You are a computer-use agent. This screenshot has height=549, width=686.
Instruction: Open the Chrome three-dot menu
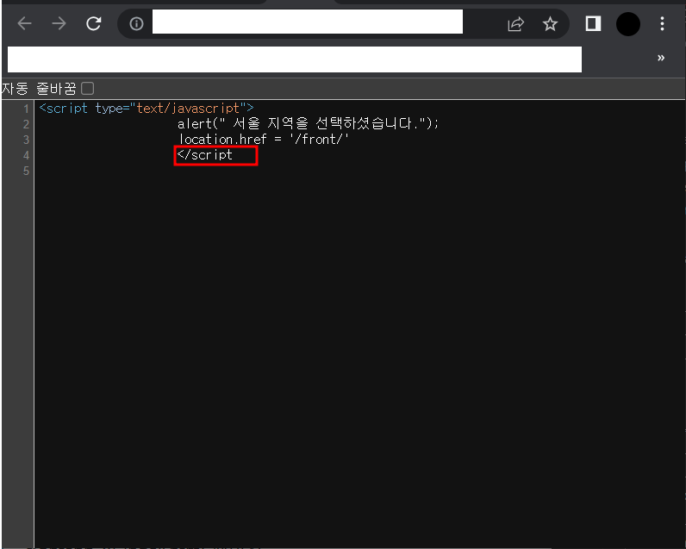[663, 23]
